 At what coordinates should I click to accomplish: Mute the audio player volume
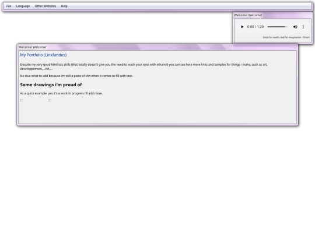pos(295,27)
